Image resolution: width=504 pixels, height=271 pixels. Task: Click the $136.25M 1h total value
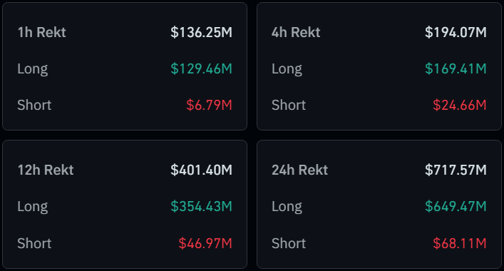[x=201, y=32]
